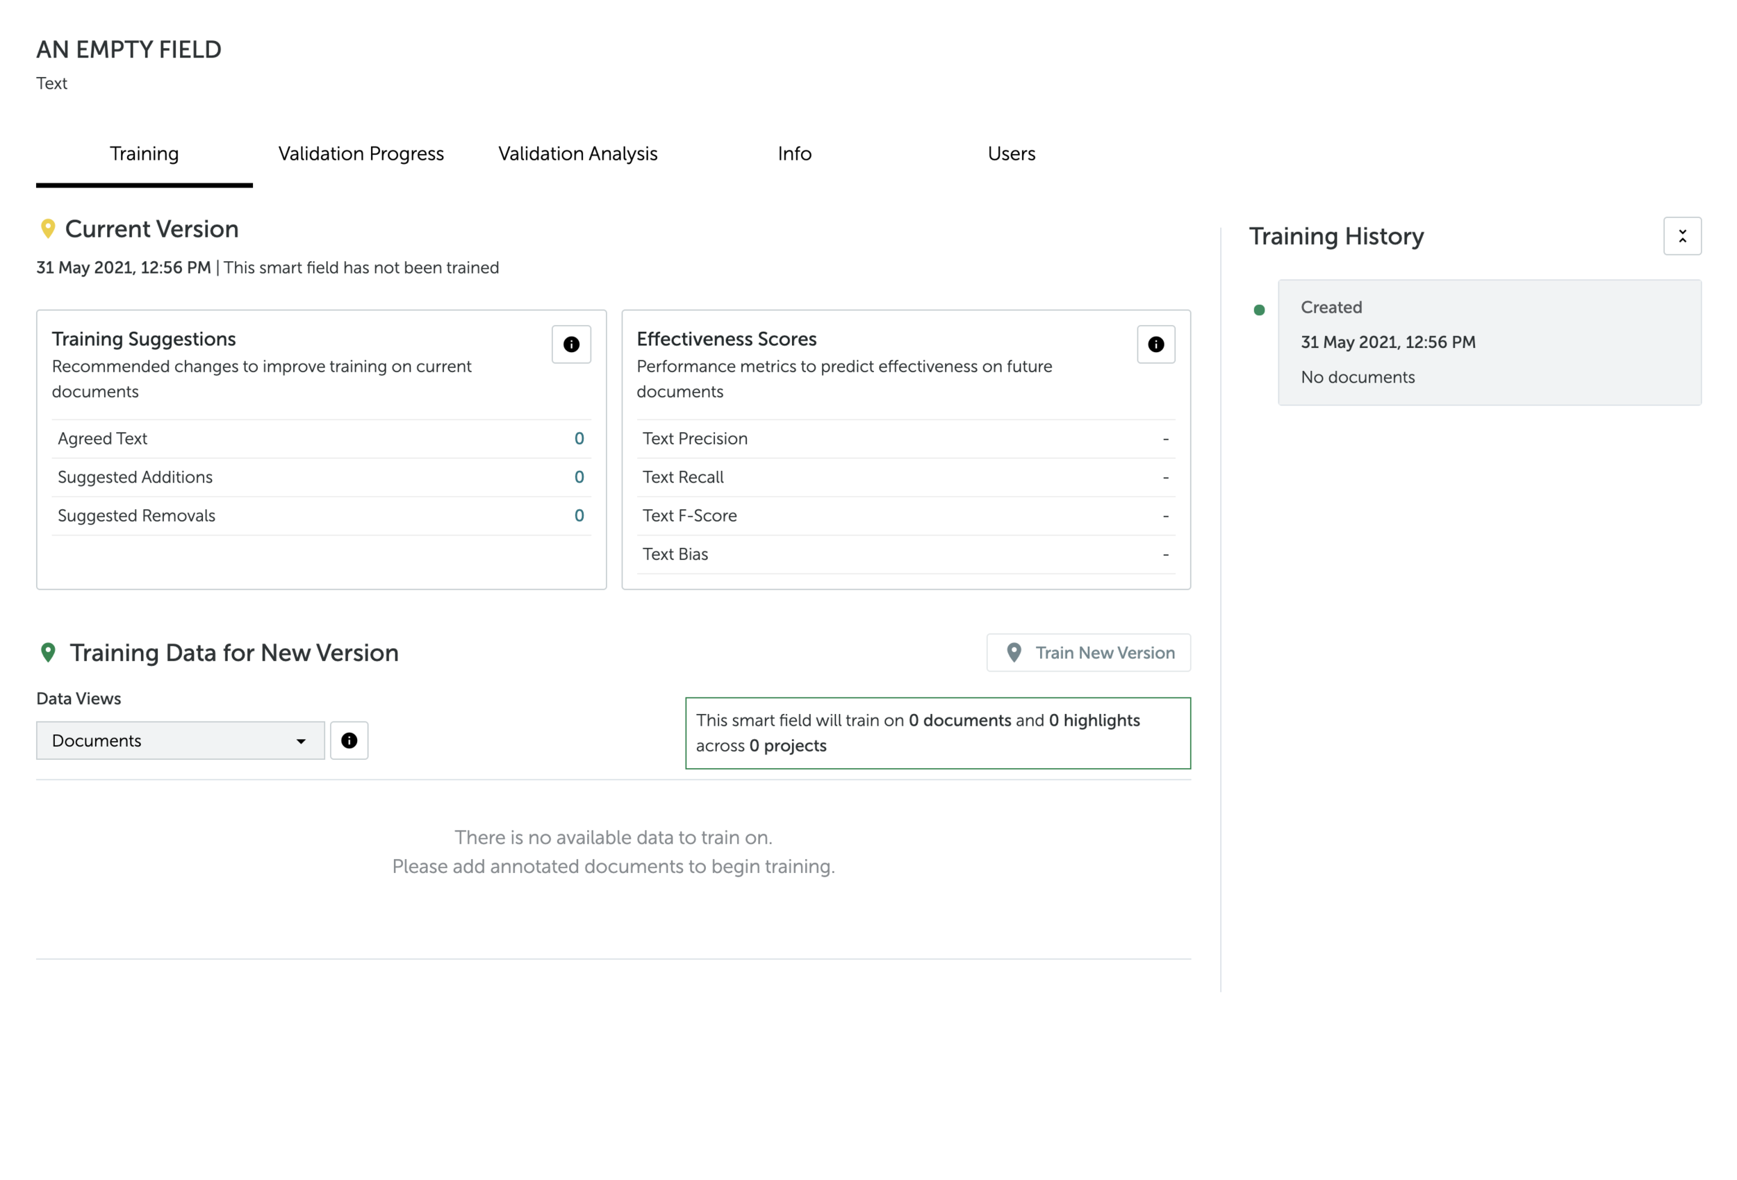Screen dimensions: 1737x1180
Task: Click info icon beside Documents dropdown
Action: (349, 740)
